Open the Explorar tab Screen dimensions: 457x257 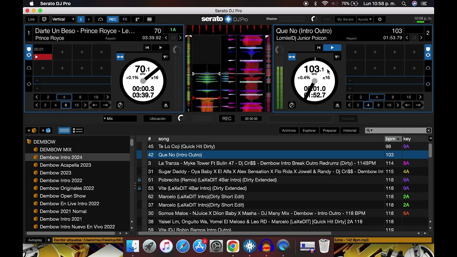click(x=309, y=131)
